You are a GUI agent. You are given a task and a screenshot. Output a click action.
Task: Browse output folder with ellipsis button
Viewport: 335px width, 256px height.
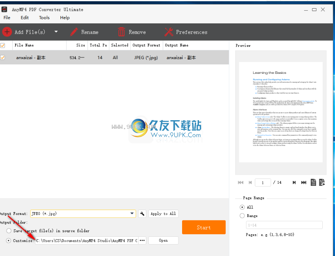[142, 240]
